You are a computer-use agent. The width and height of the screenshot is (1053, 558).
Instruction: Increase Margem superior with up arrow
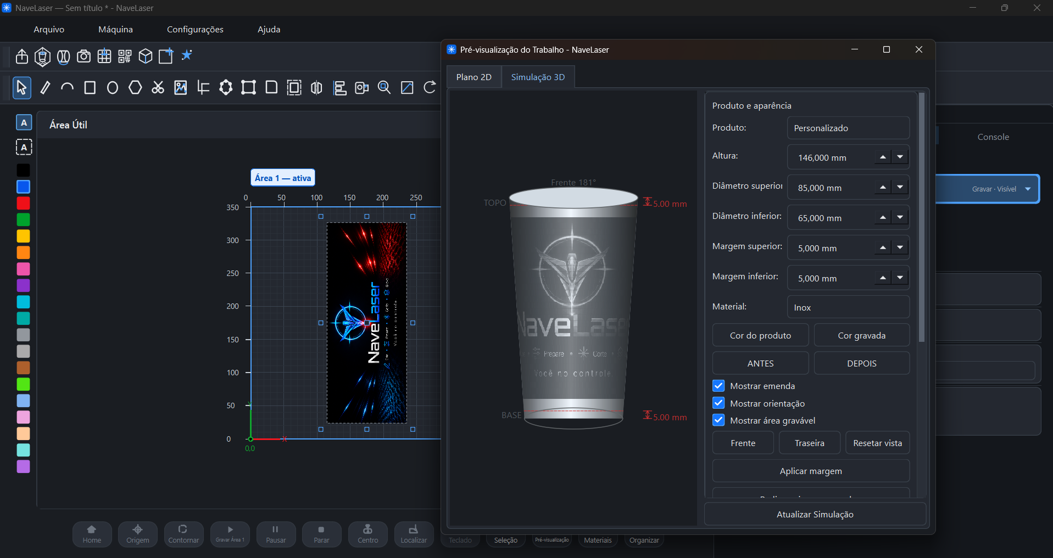pyautogui.click(x=883, y=248)
